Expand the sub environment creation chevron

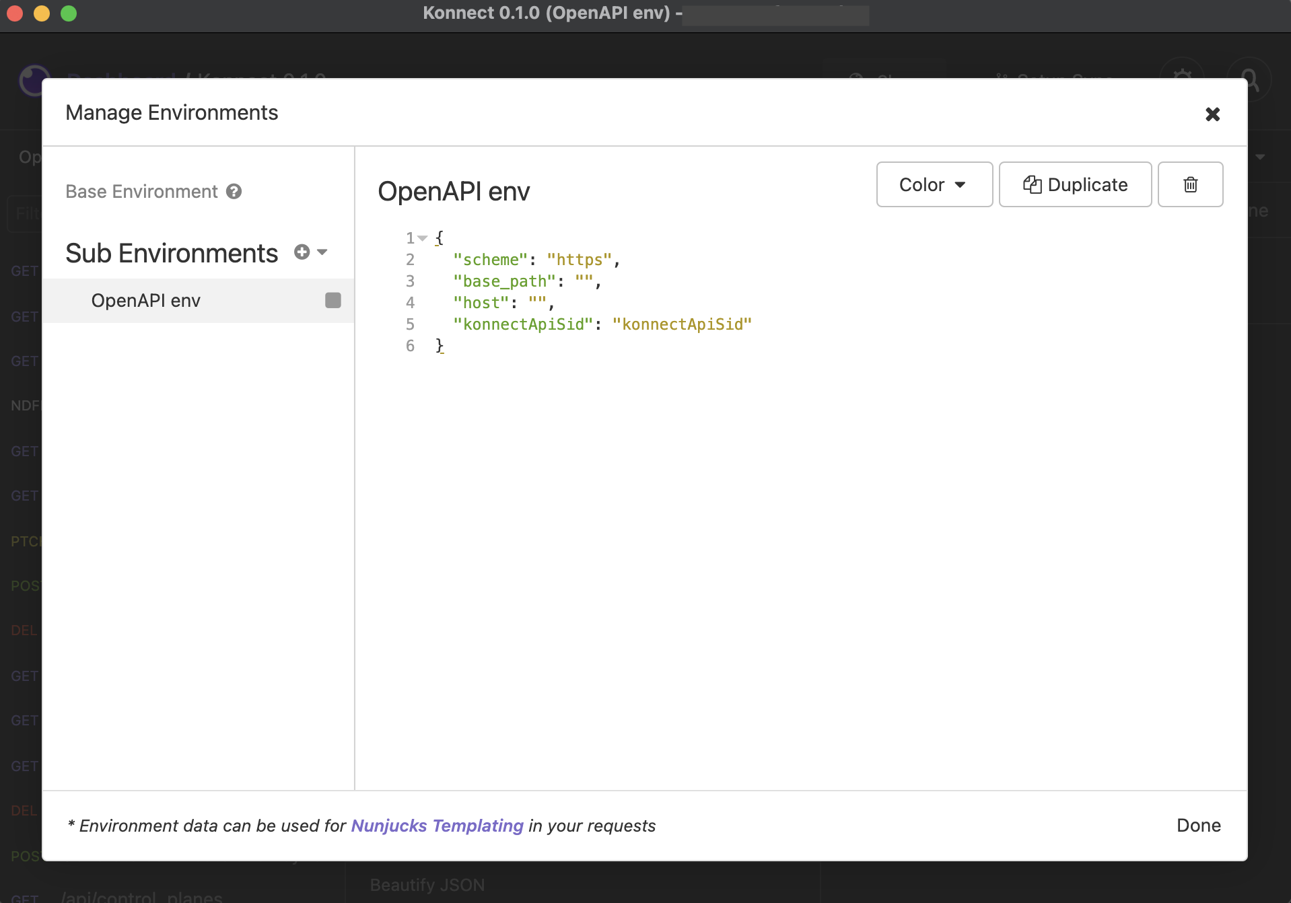(322, 252)
